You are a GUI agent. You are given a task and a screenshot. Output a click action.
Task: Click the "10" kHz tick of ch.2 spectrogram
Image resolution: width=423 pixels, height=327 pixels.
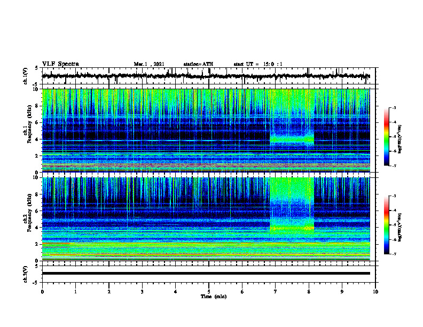(x=36, y=177)
